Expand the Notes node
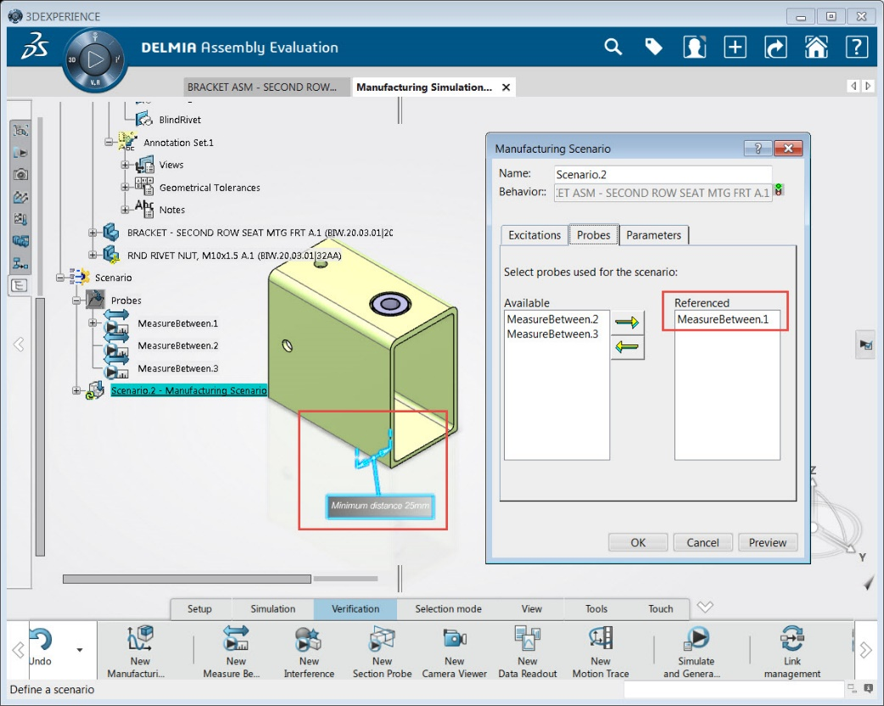This screenshot has width=884, height=706. tap(125, 210)
